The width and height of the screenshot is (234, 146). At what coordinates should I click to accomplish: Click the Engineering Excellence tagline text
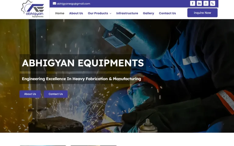(x=81, y=79)
